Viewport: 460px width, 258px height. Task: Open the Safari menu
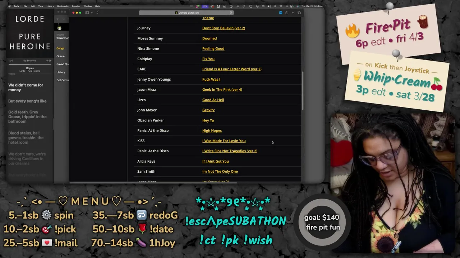point(17,6)
